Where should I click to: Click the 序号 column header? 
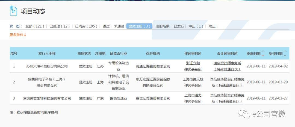point(14,54)
